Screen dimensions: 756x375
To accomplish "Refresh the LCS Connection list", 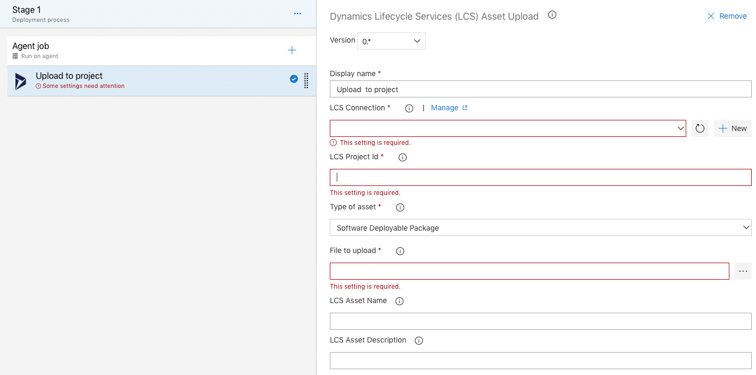I will pos(700,128).
